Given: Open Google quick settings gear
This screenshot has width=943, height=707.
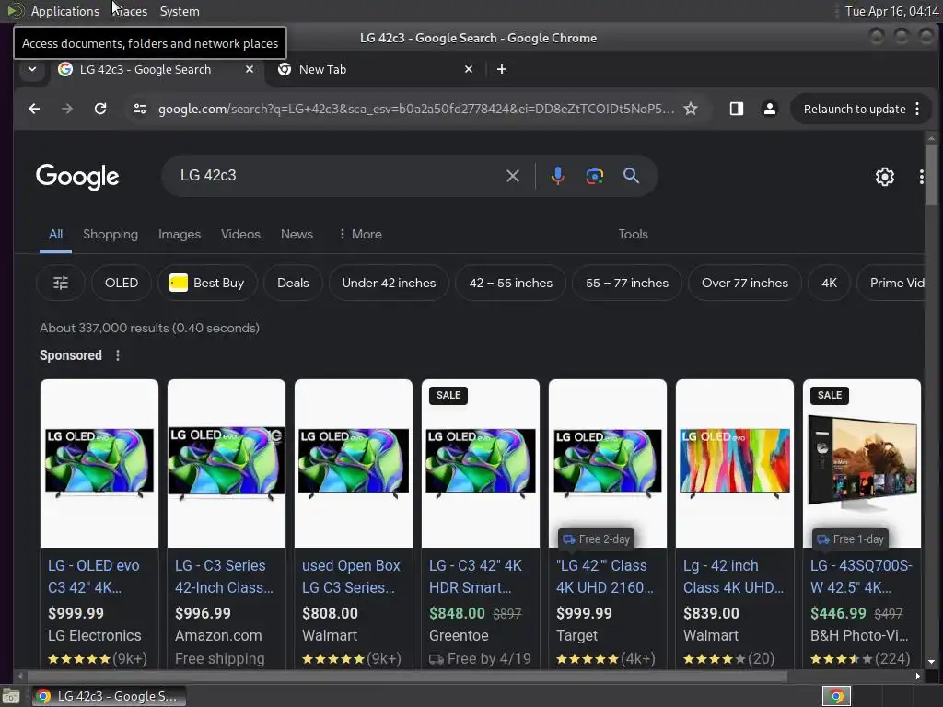Looking at the screenshot, I should (884, 176).
